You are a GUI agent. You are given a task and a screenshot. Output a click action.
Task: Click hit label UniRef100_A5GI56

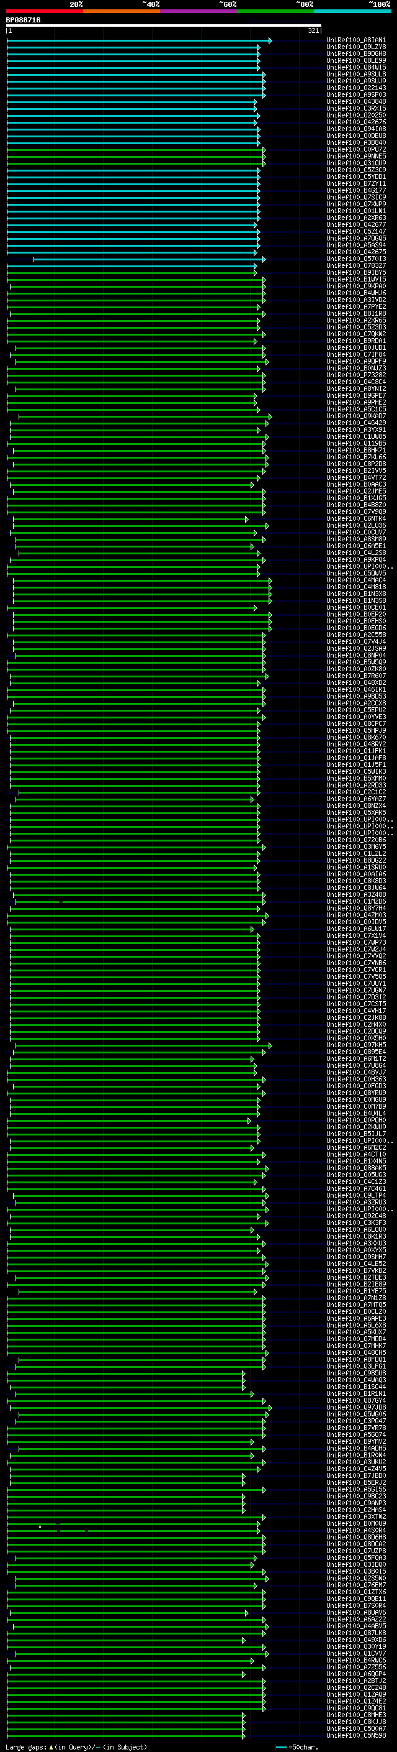point(355,1490)
